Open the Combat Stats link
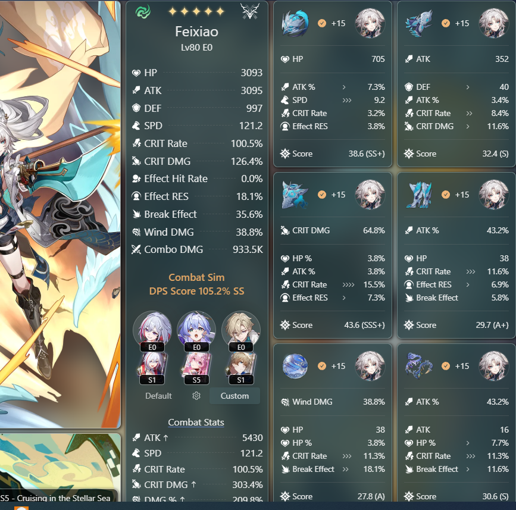The image size is (516, 510). tap(196, 422)
